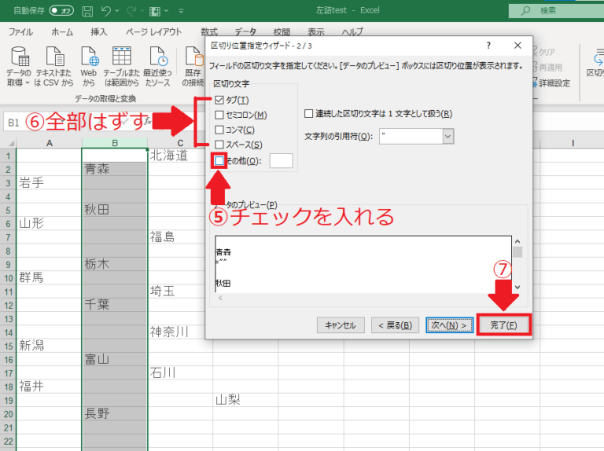Check the その他(O) checkbox
The height and width of the screenshot is (451, 604).
pyautogui.click(x=219, y=160)
